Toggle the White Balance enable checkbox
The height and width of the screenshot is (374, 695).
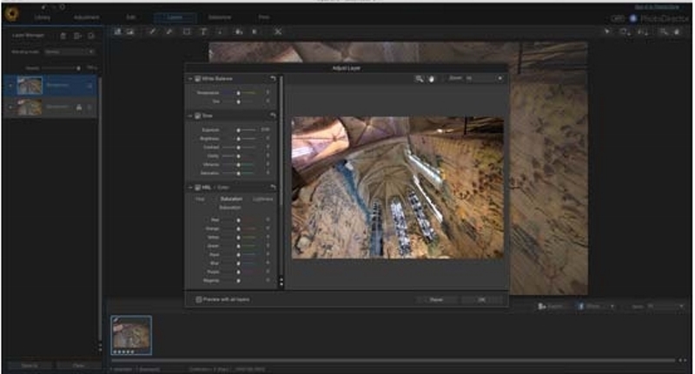[198, 79]
